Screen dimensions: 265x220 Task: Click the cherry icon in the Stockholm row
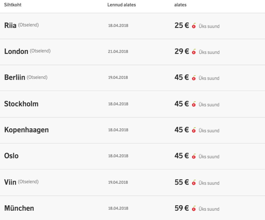pyautogui.click(x=194, y=104)
